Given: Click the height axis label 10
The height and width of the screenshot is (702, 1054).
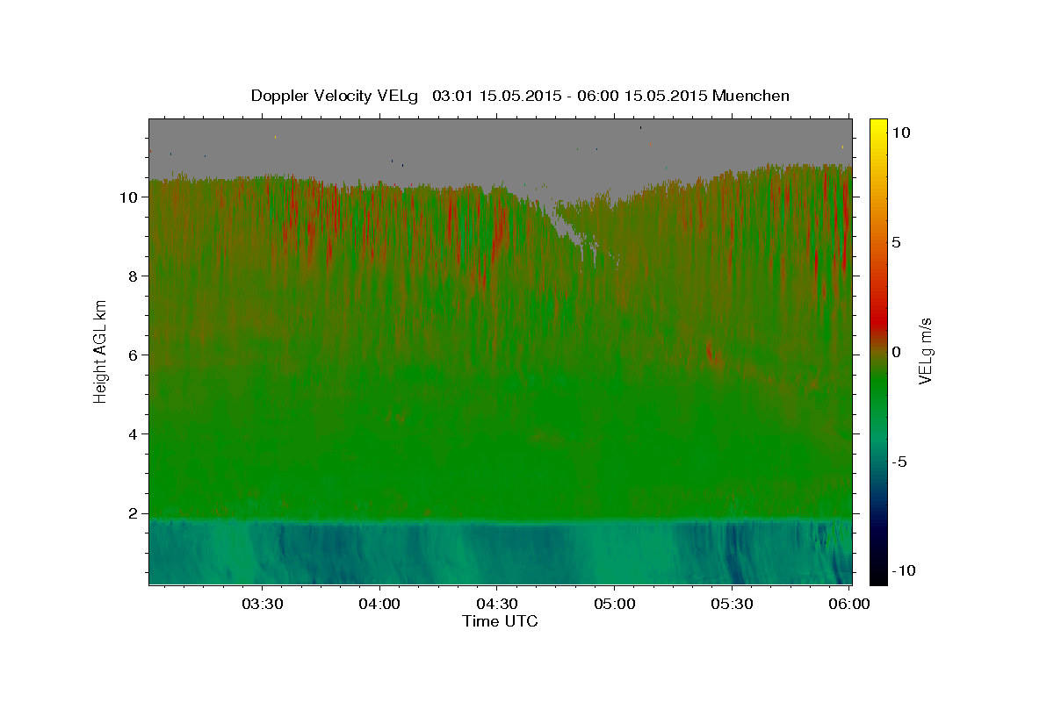Looking at the screenshot, I should pos(129,197).
